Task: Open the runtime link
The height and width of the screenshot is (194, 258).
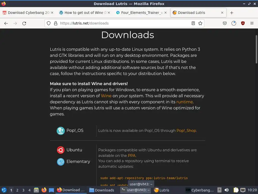Action: tap(184, 102)
